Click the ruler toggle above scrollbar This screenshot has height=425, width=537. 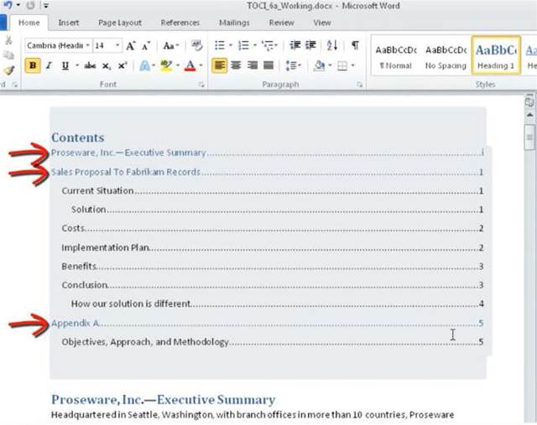click(529, 101)
